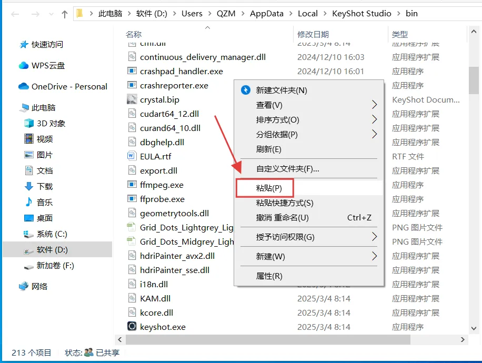This screenshot has width=482, height=363.
Task: Click AppData breadcrumb segment
Action: point(266,14)
